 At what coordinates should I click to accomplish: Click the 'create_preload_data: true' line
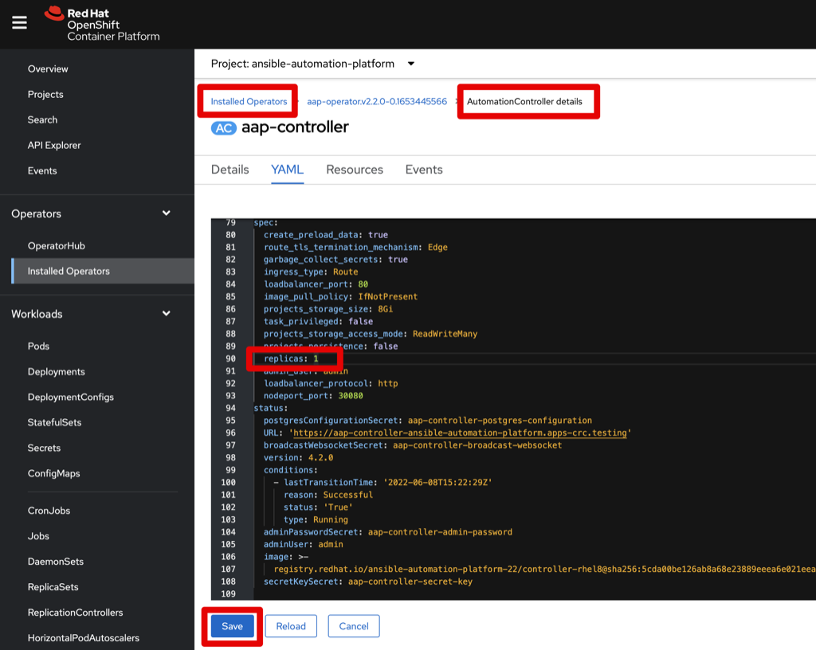click(326, 234)
